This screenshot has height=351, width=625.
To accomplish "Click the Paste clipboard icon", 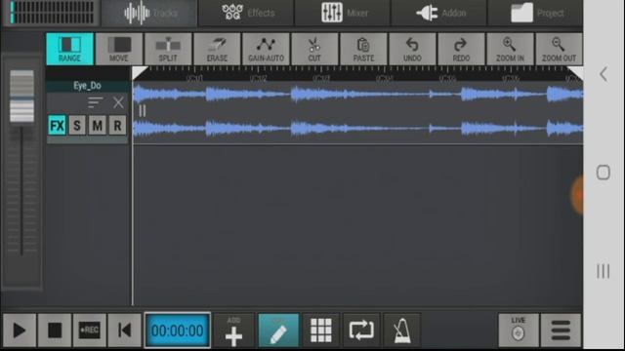I will (363, 49).
